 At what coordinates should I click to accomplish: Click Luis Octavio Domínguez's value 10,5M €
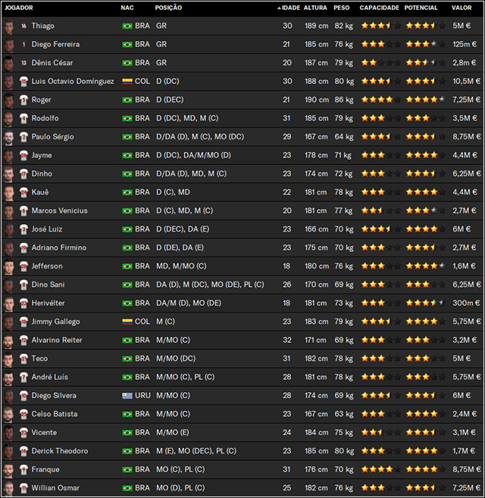coord(467,81)
